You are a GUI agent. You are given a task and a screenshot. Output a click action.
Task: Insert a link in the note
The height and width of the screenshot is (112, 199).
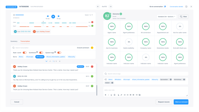click(x=137, y=95)
